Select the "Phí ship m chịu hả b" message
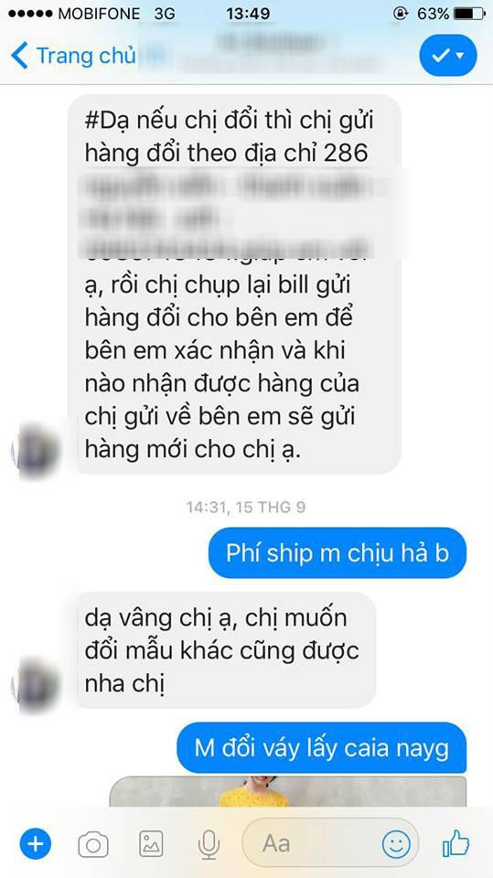 point(338,552)
